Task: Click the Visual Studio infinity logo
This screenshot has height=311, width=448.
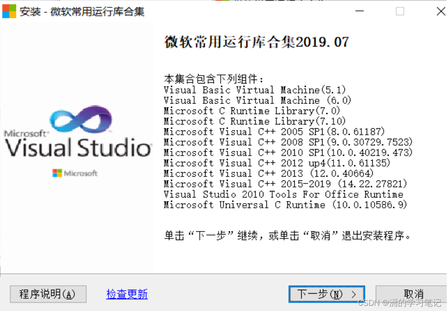Action: click(81, 120)
